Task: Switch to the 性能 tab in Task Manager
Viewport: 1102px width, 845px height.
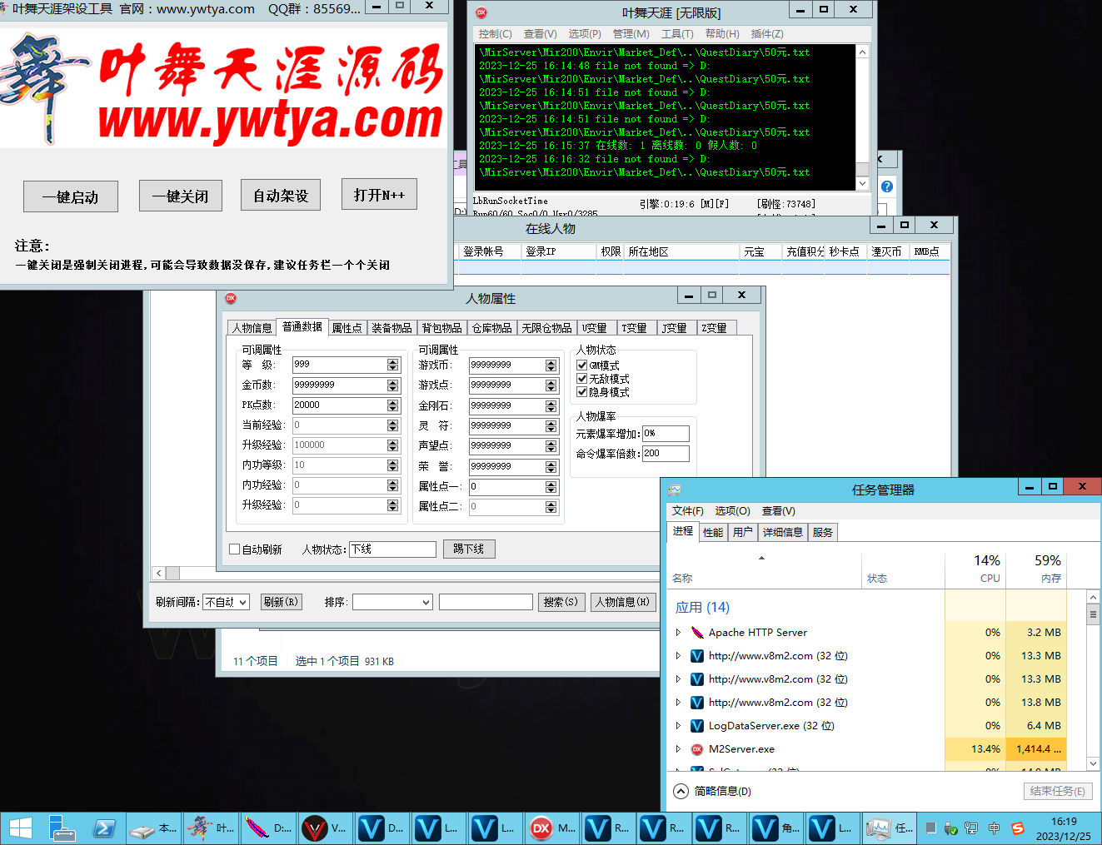Action: click(x=713, y=532)
